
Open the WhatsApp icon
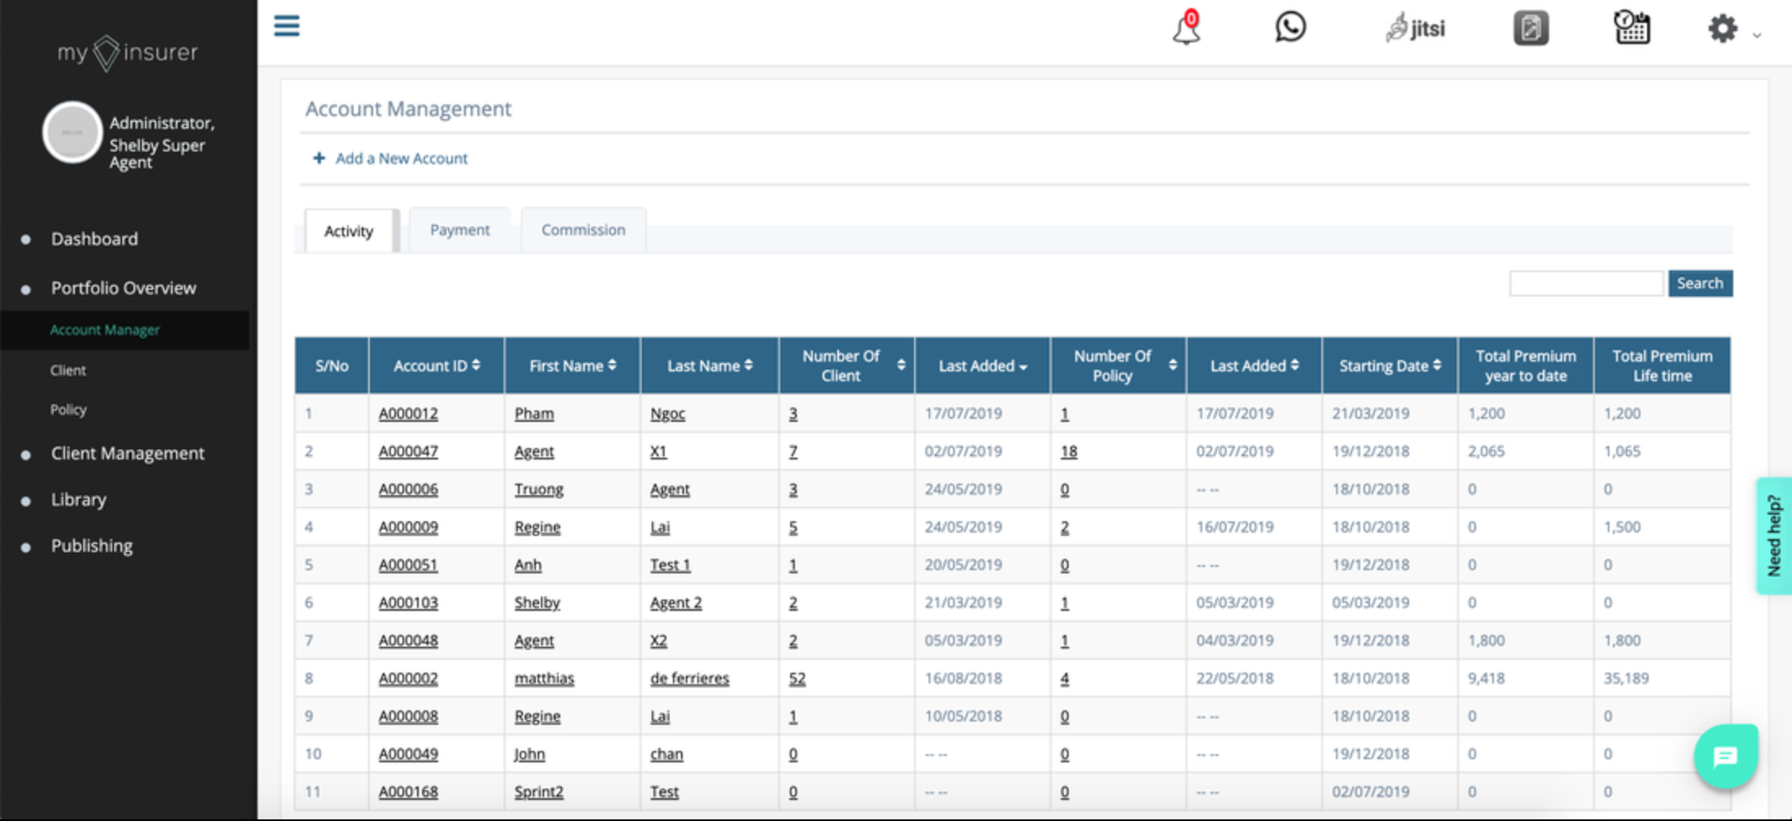tap(1290, 27)
